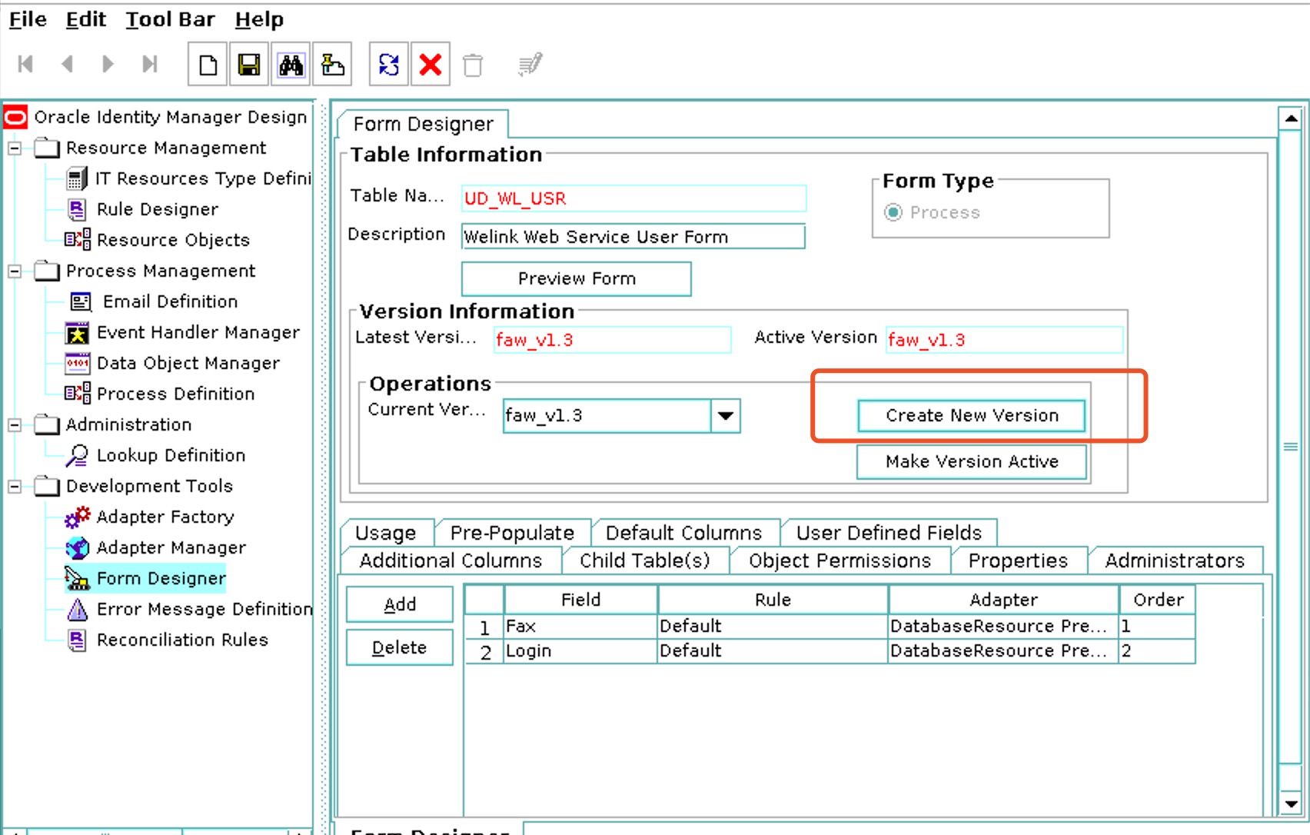Image resolution: width=1310 pixels, height=835 pixels.
Task: Click next record arrow icon
Action: 108,64
